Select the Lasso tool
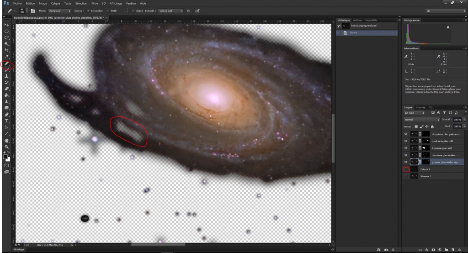Viewport: 468px width, 253px height. 6,37
